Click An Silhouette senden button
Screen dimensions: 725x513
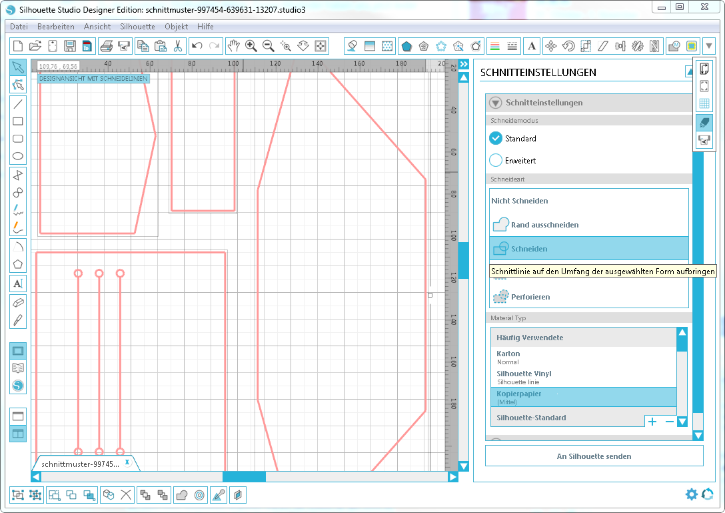[594, 456]
